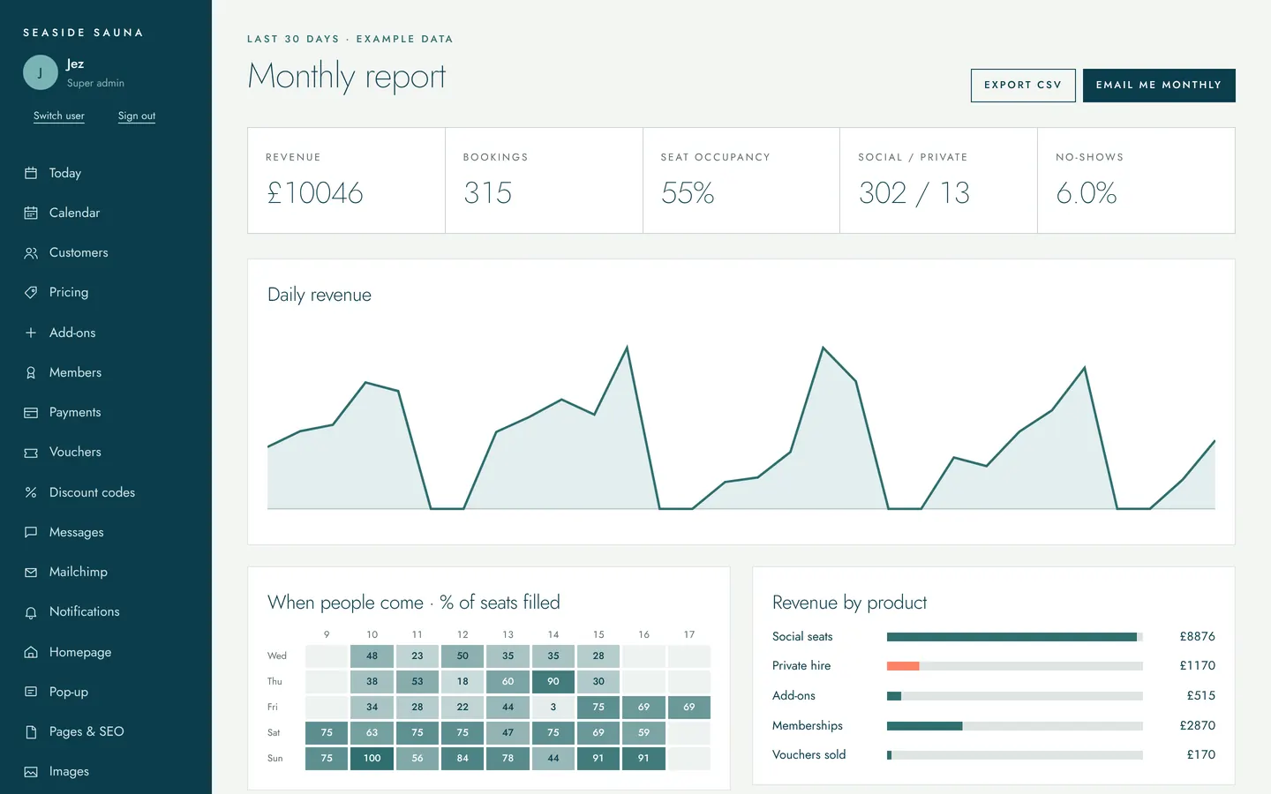Click the Social seats revenue bar
1271x794 pixels.
[1015, 637]
